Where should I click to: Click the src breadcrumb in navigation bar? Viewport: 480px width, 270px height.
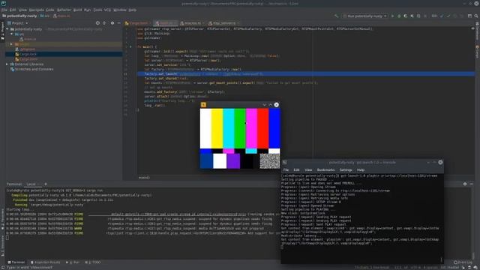44,16
